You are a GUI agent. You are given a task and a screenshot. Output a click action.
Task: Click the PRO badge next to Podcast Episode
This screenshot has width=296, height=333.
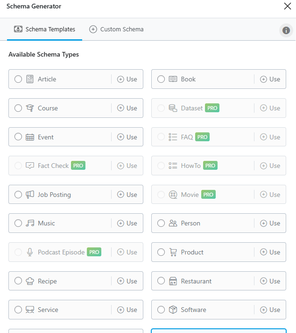coord(94,252)
